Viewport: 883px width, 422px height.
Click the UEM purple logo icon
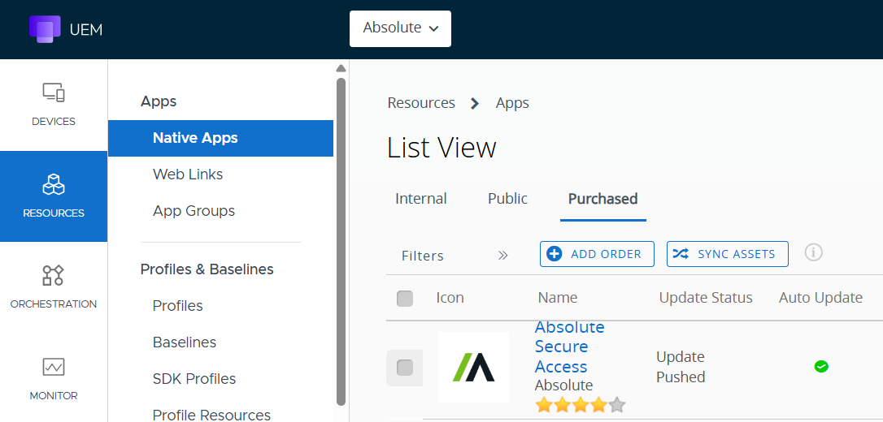pos(45,29)
